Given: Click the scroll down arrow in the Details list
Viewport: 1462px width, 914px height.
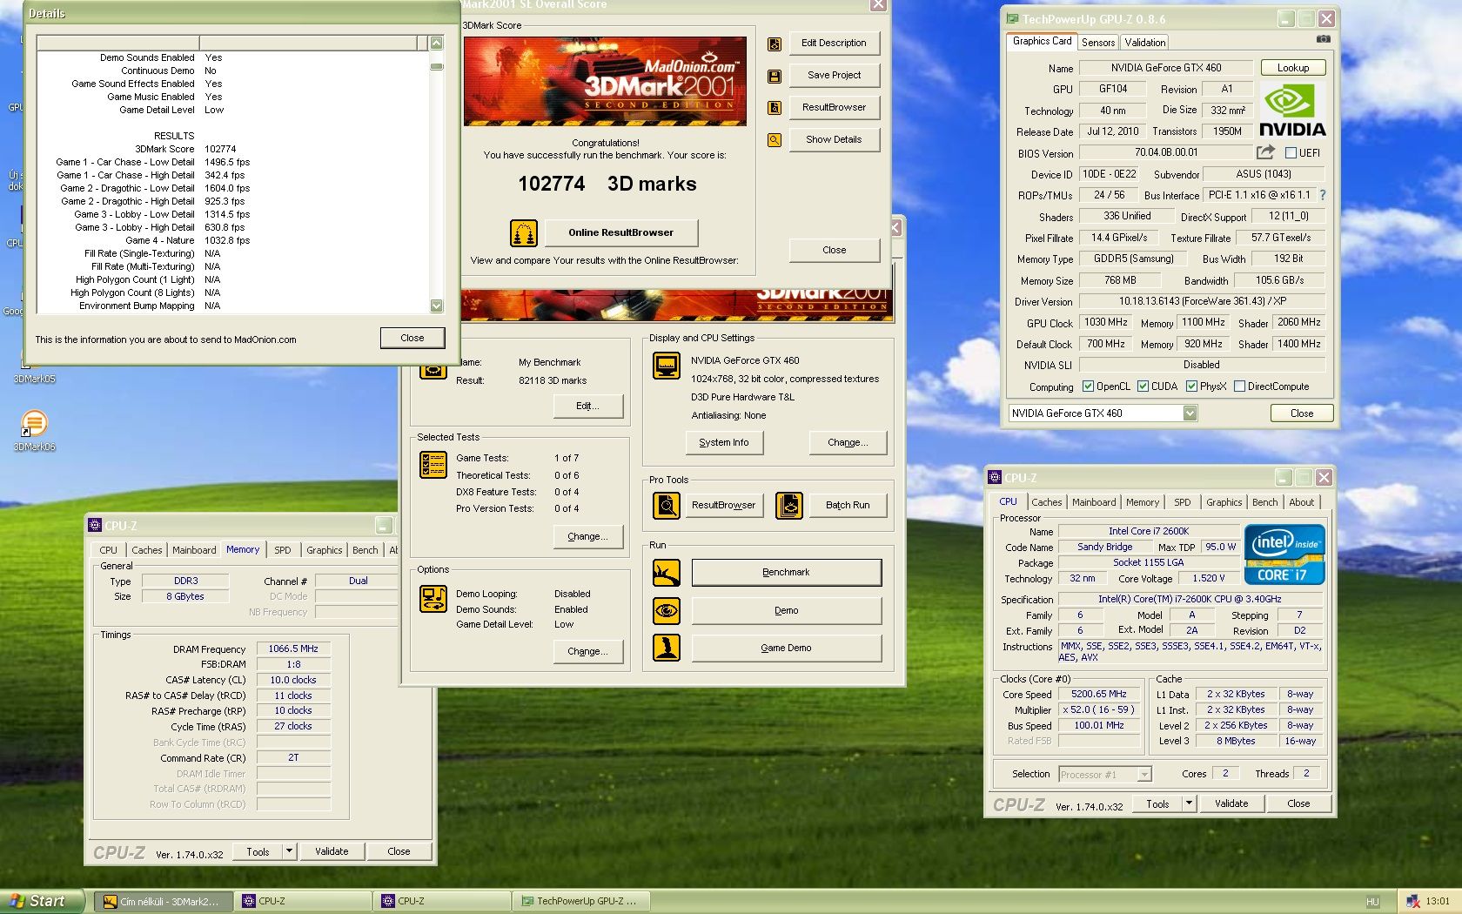Looking at the screenshot, I should (x=437, y=306).
